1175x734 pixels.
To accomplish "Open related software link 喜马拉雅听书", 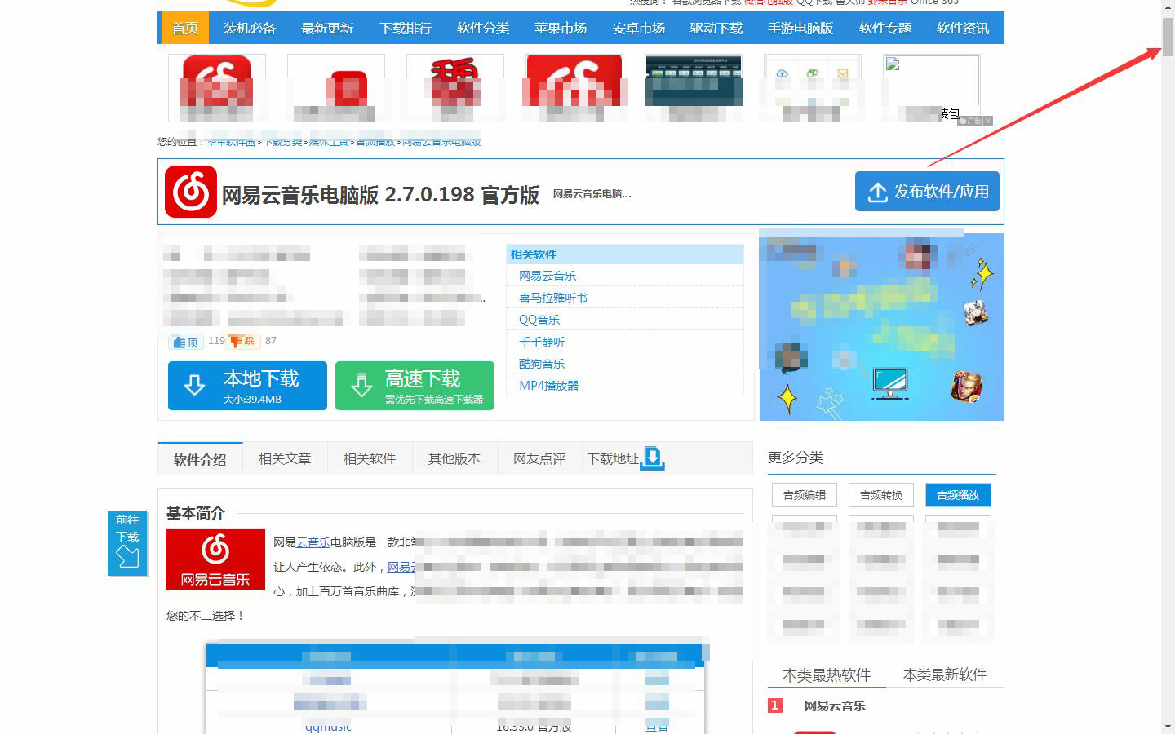I will (553, 298).
